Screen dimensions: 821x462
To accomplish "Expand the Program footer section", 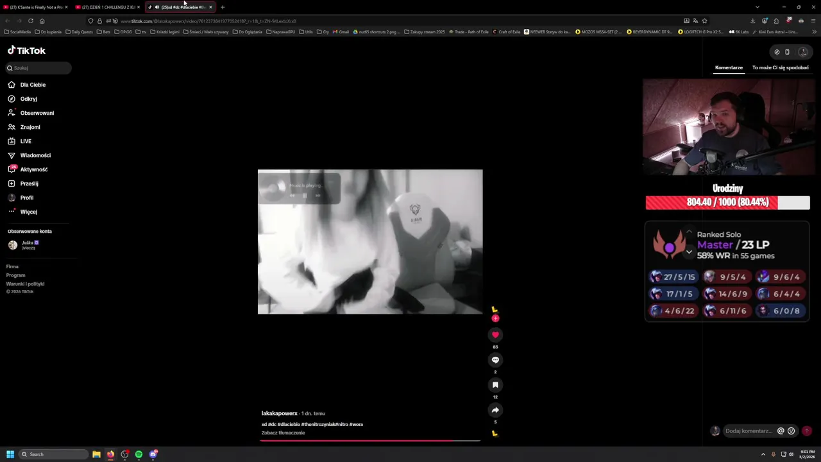I will 15,275.
